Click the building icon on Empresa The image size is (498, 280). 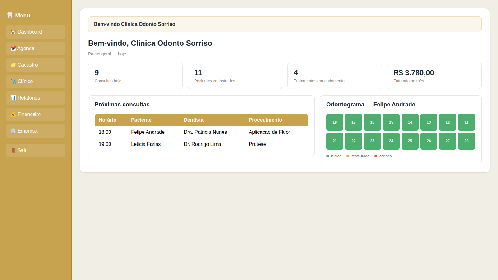[13, 131]
